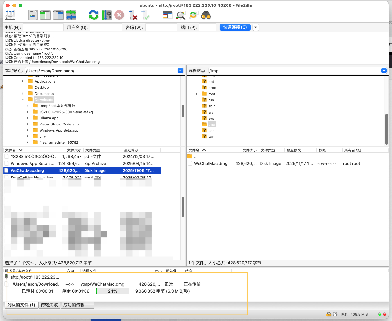Cancel the current operation with red X
The image size is (392, 321).
click(x=119, y=15)
